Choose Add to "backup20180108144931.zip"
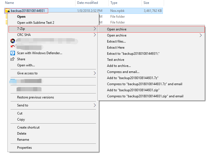Screen dimensions: 211x162 (x=133, y=90)
